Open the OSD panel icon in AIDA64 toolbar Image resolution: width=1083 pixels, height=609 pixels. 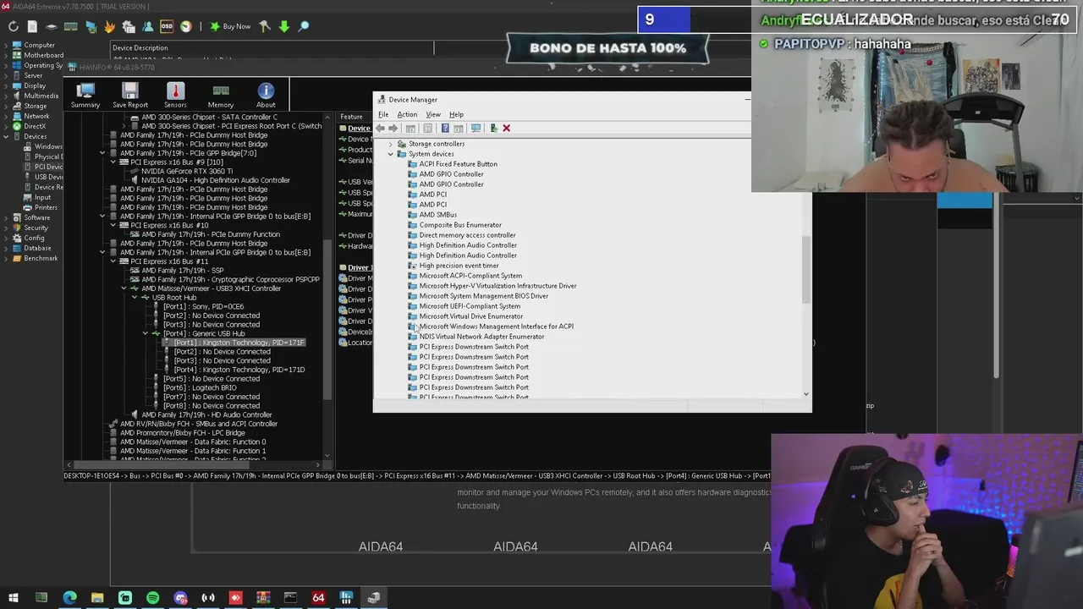point(167,26)
